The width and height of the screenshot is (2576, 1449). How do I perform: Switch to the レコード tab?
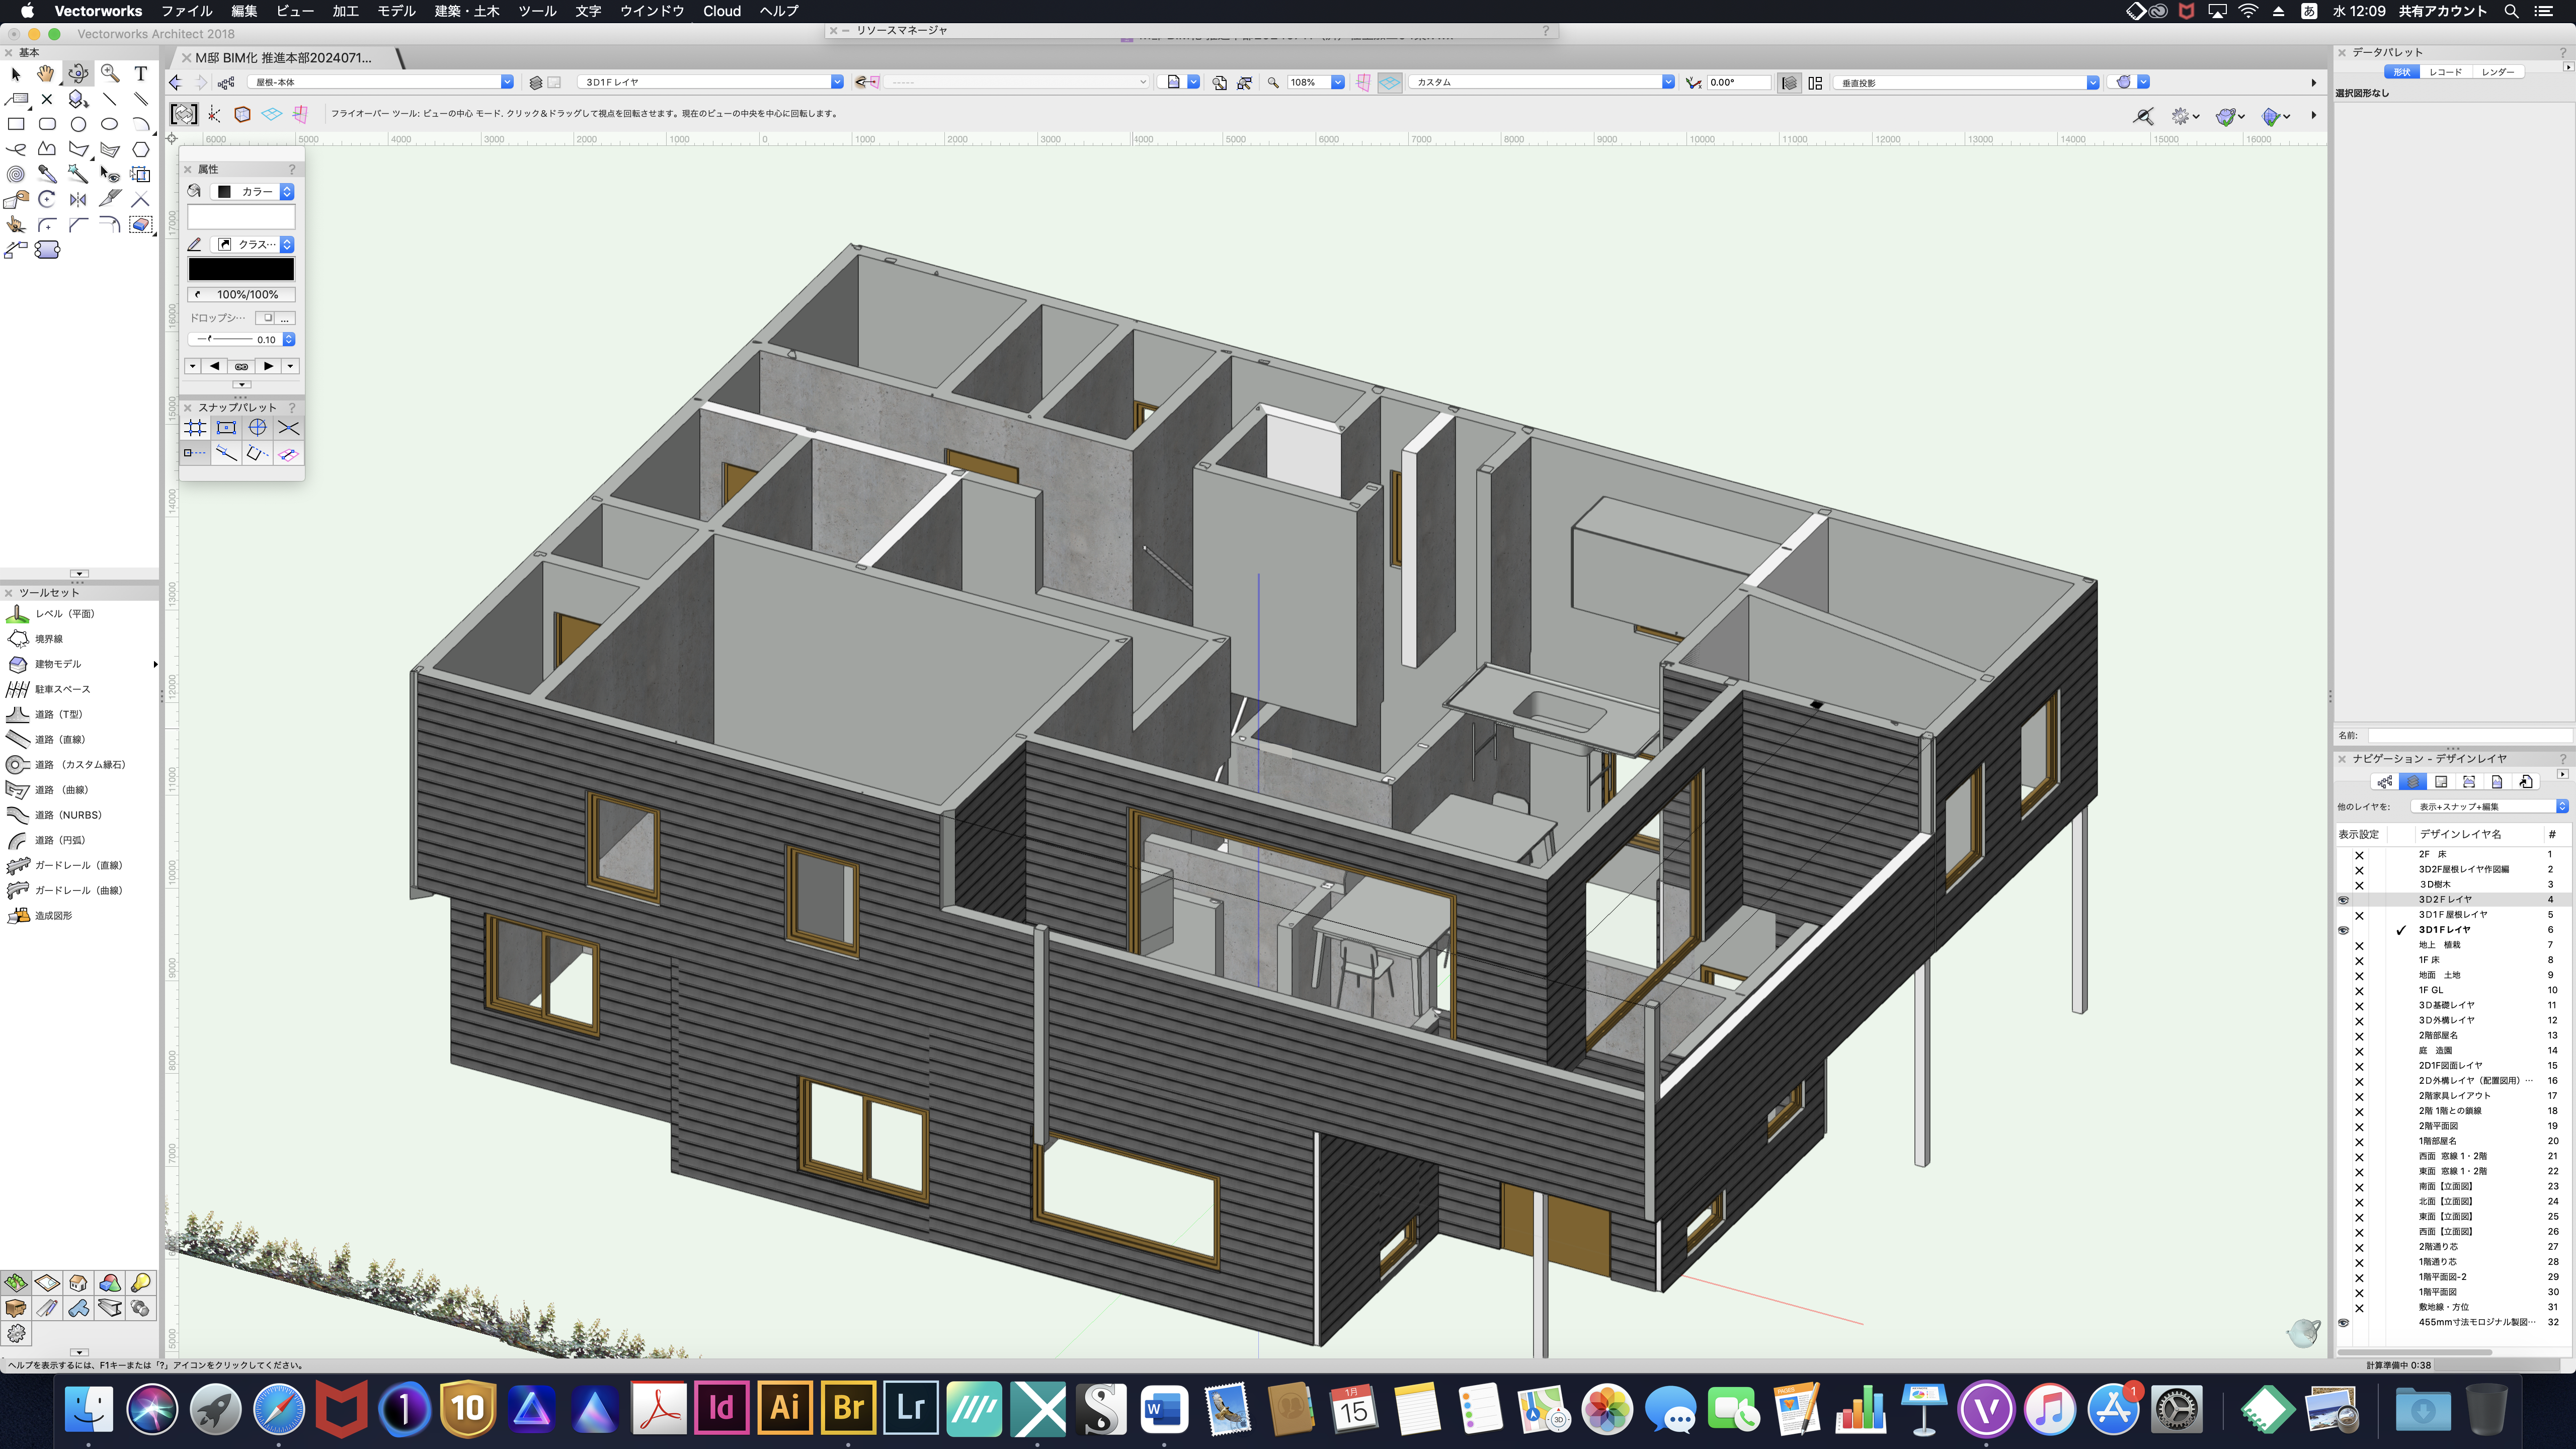click(2445, 72)
